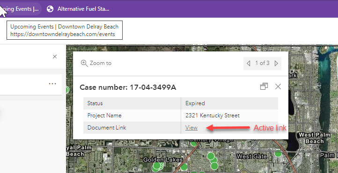The width and height of the screenshot is (338, 173).
Task: Select the Expired status value
Action: point(195,103)
